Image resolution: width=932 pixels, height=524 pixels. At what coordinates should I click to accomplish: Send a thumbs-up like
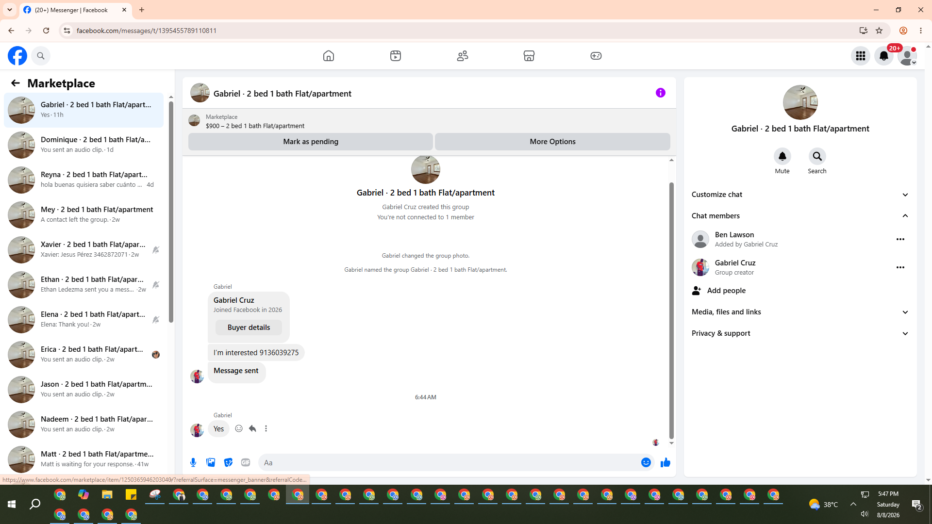[666, 462]
